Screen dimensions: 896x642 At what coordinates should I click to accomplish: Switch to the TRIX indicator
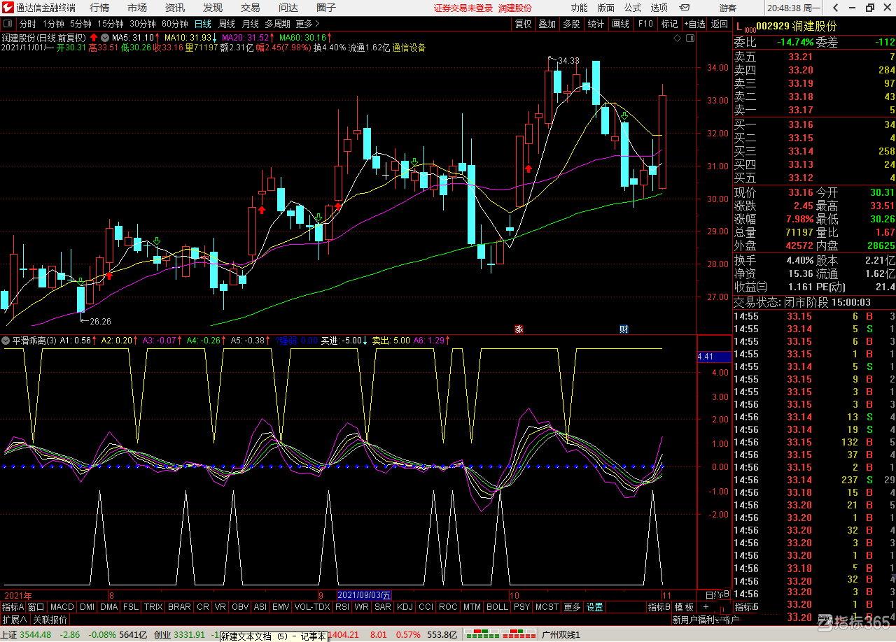pos(153,607)
